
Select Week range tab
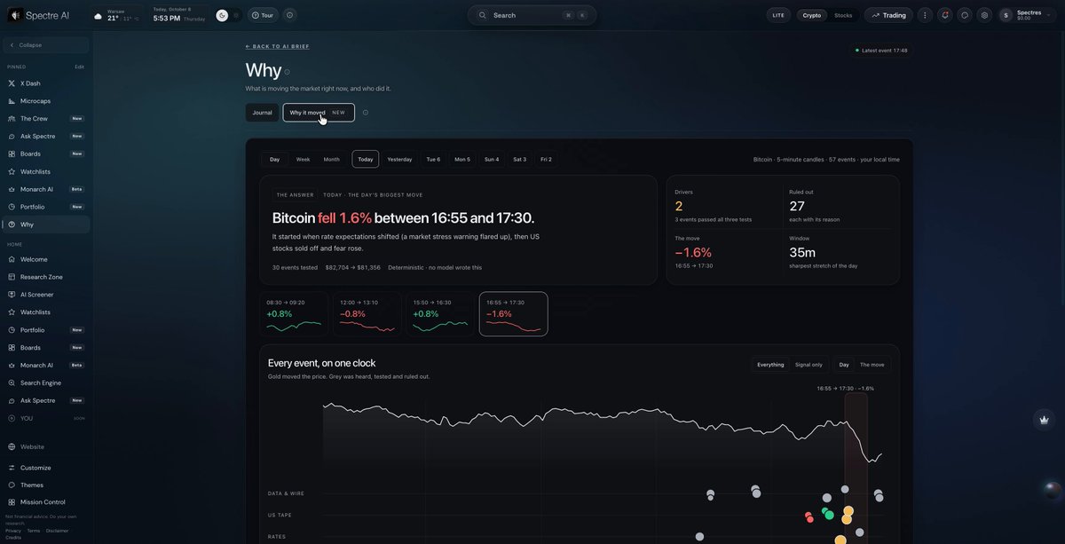303,159
